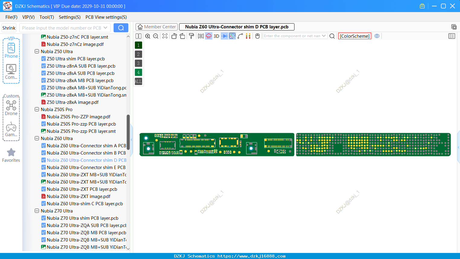Search for the entered component or net
Viewport: 460px width, 259px height.
click(332, 36)
